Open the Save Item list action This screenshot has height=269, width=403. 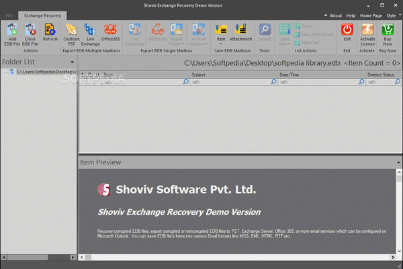click(x=285, y=35)
